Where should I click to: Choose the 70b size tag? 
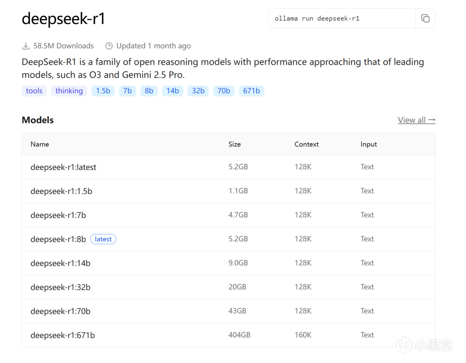pyautogui.click(x=224, y=91)
